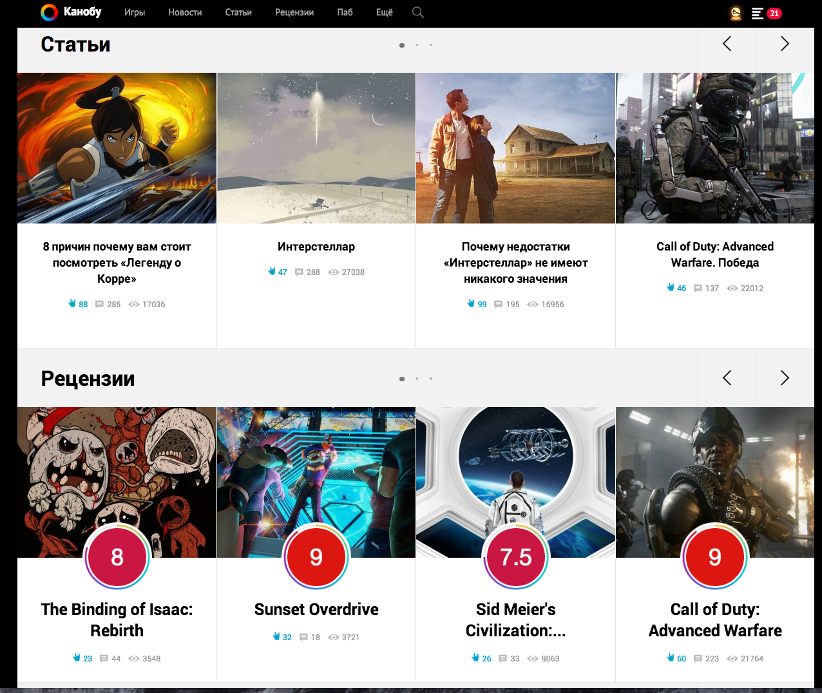Open comments icon showing 137
The image size is (822, 693).
pyautogui.click(x=698, y=289)
